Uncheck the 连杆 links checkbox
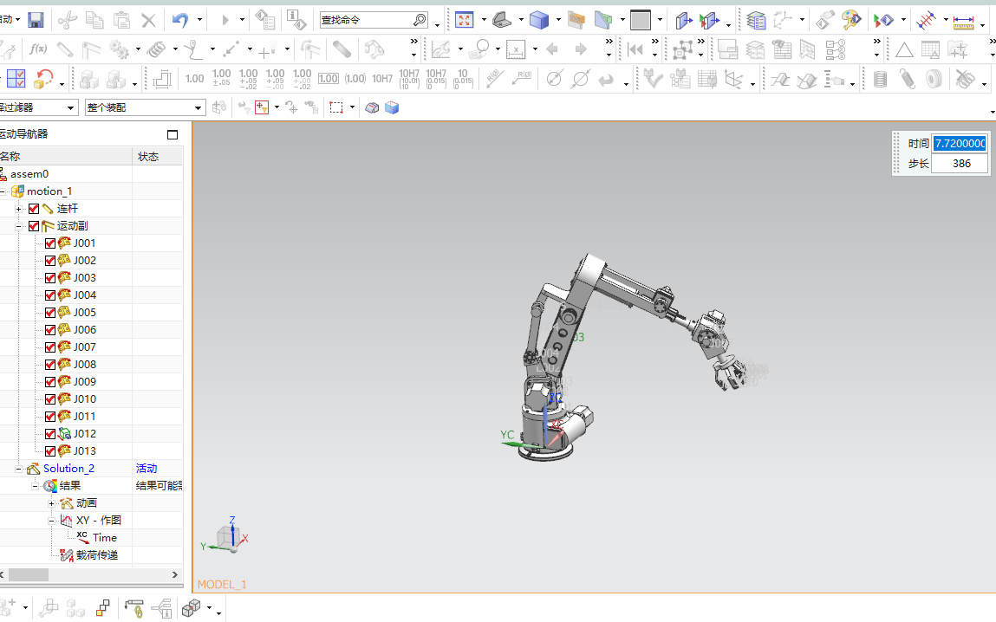Viewport: 996px width, 622px height. pos(34,209)
